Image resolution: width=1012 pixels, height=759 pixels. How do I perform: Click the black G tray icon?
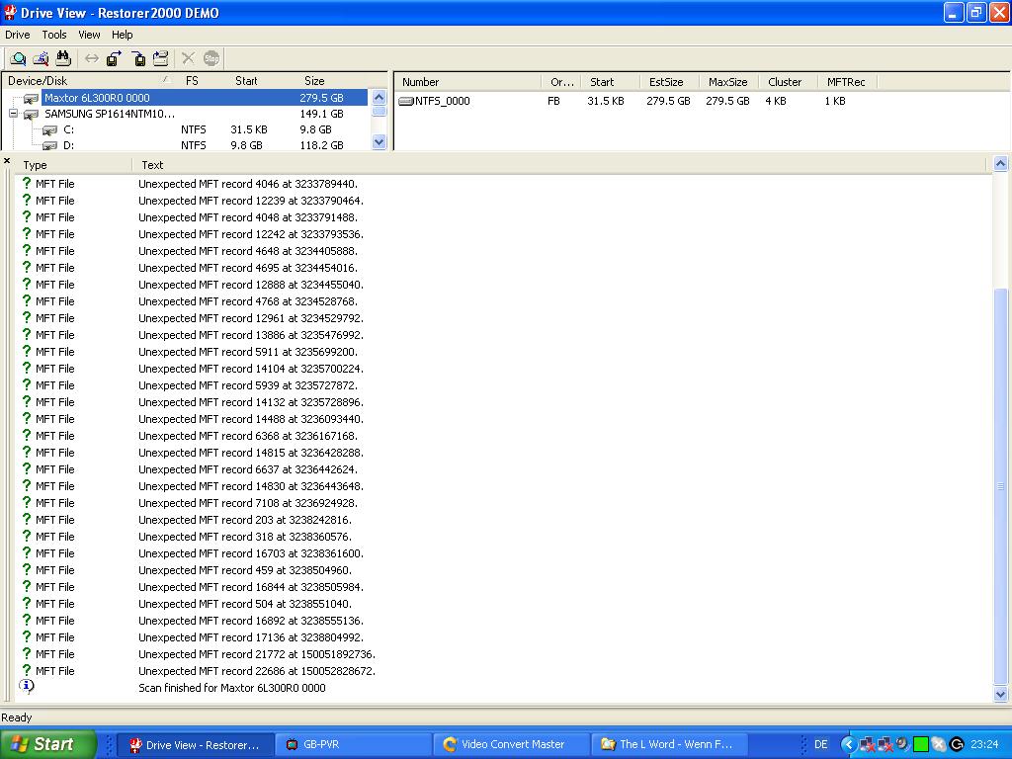(x=957, y=744)
